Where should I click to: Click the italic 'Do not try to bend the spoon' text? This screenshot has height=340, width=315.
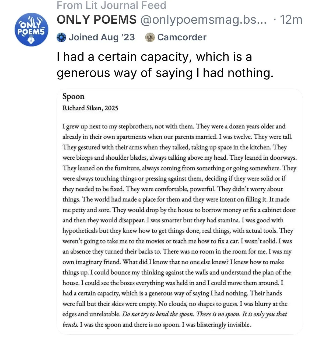pos(158,314)
